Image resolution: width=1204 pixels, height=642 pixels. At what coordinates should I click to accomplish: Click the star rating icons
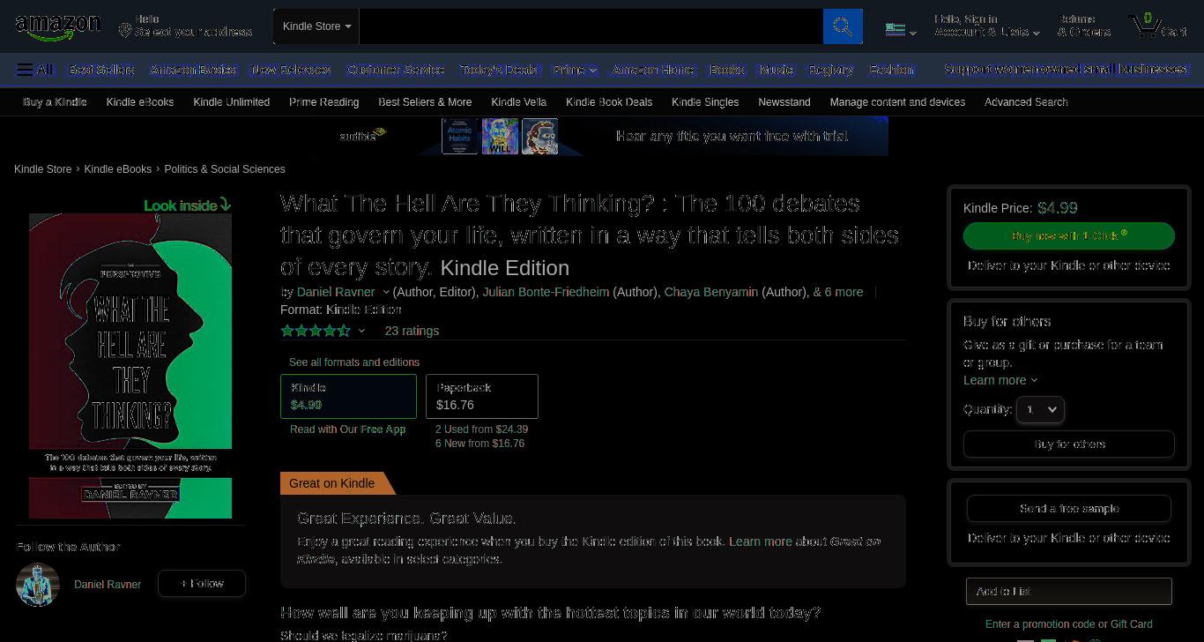coord(316,331)
